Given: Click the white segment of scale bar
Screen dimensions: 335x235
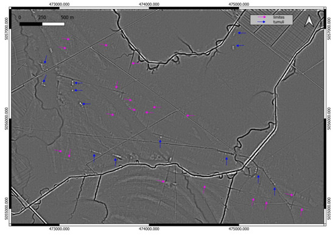Looking at the screenshot, I should click(54, 24).
